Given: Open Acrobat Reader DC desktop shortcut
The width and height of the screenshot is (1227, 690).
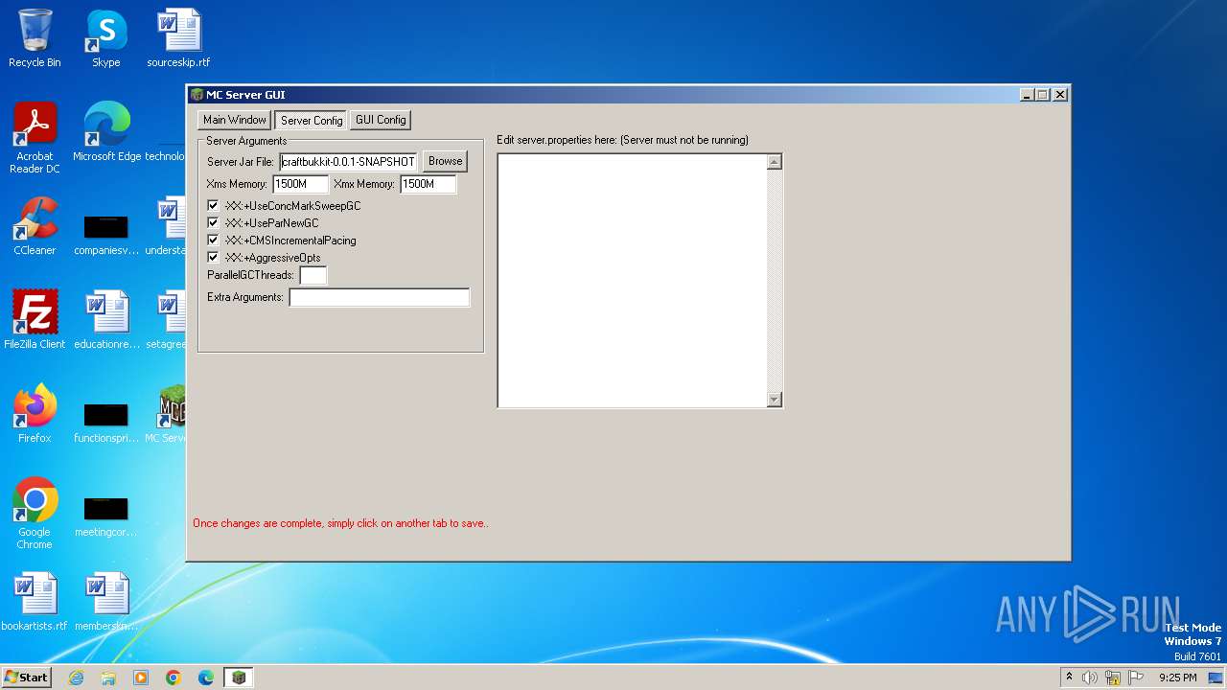Looking at the screenshot, I should (x=35, y=138).
